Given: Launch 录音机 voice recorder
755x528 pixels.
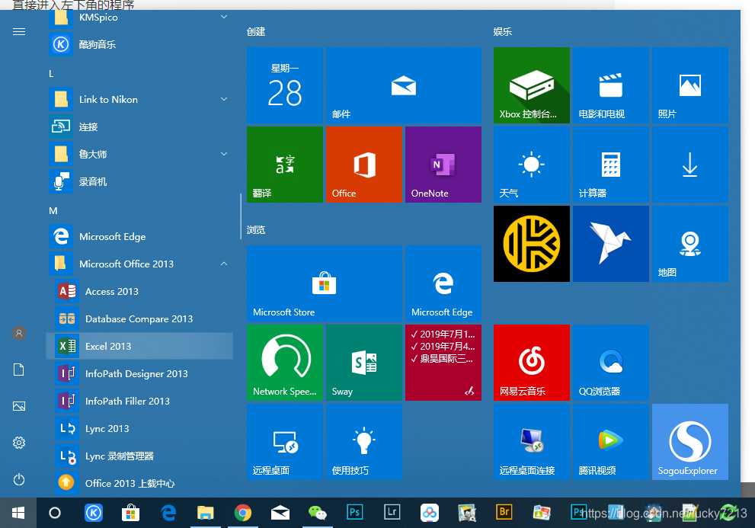Looking at the screenshot, I should point(139,181).
